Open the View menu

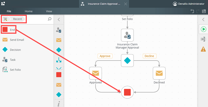(49, 11)
